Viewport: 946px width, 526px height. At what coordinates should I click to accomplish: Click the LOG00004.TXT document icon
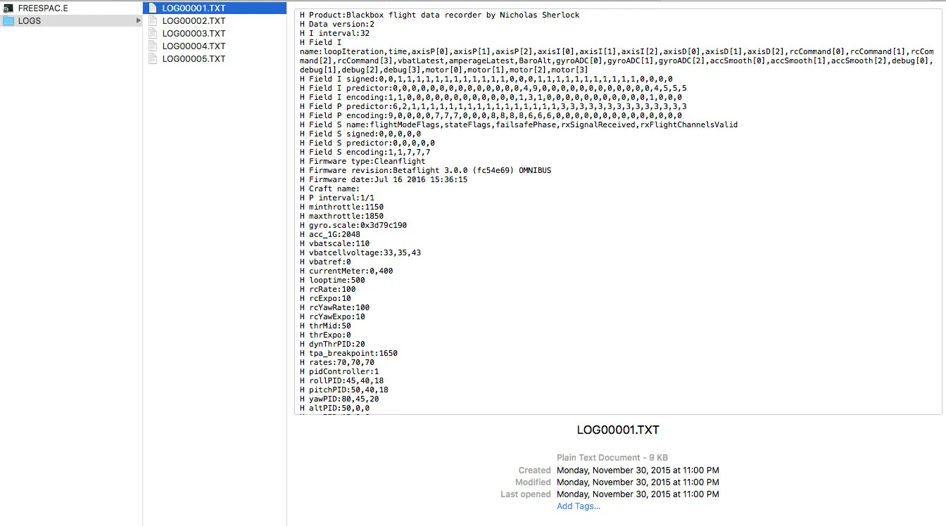[153, 46]
